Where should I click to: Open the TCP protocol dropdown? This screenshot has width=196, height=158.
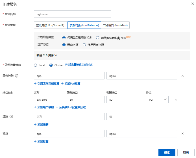tap(157, 99)
